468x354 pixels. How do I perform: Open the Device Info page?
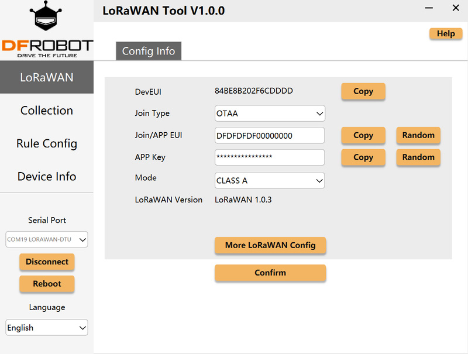47,176
